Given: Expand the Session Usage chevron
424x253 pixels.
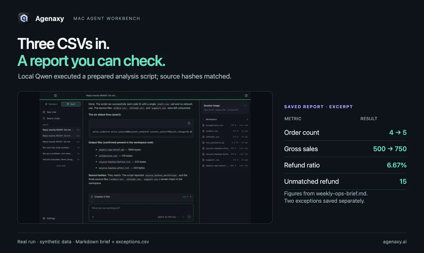Looking at the screenshot, I should 245,106.
